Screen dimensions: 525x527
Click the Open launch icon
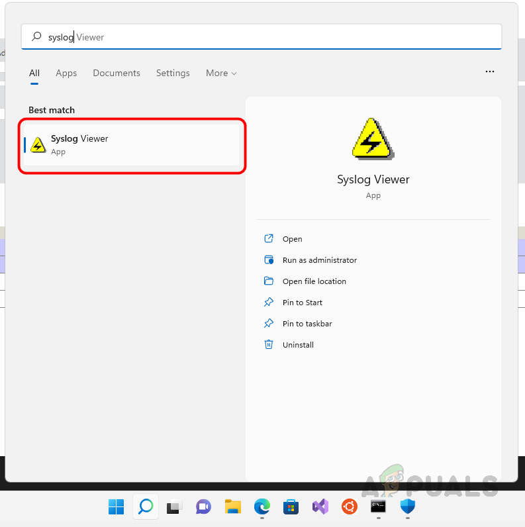click(269, 238)
